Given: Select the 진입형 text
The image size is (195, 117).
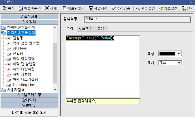Looking at the screenshot, I should point(18,53).
